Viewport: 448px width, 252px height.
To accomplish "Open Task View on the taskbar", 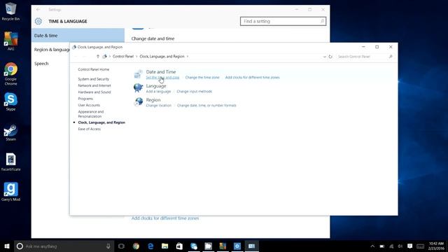I will (x=121, y=246).
